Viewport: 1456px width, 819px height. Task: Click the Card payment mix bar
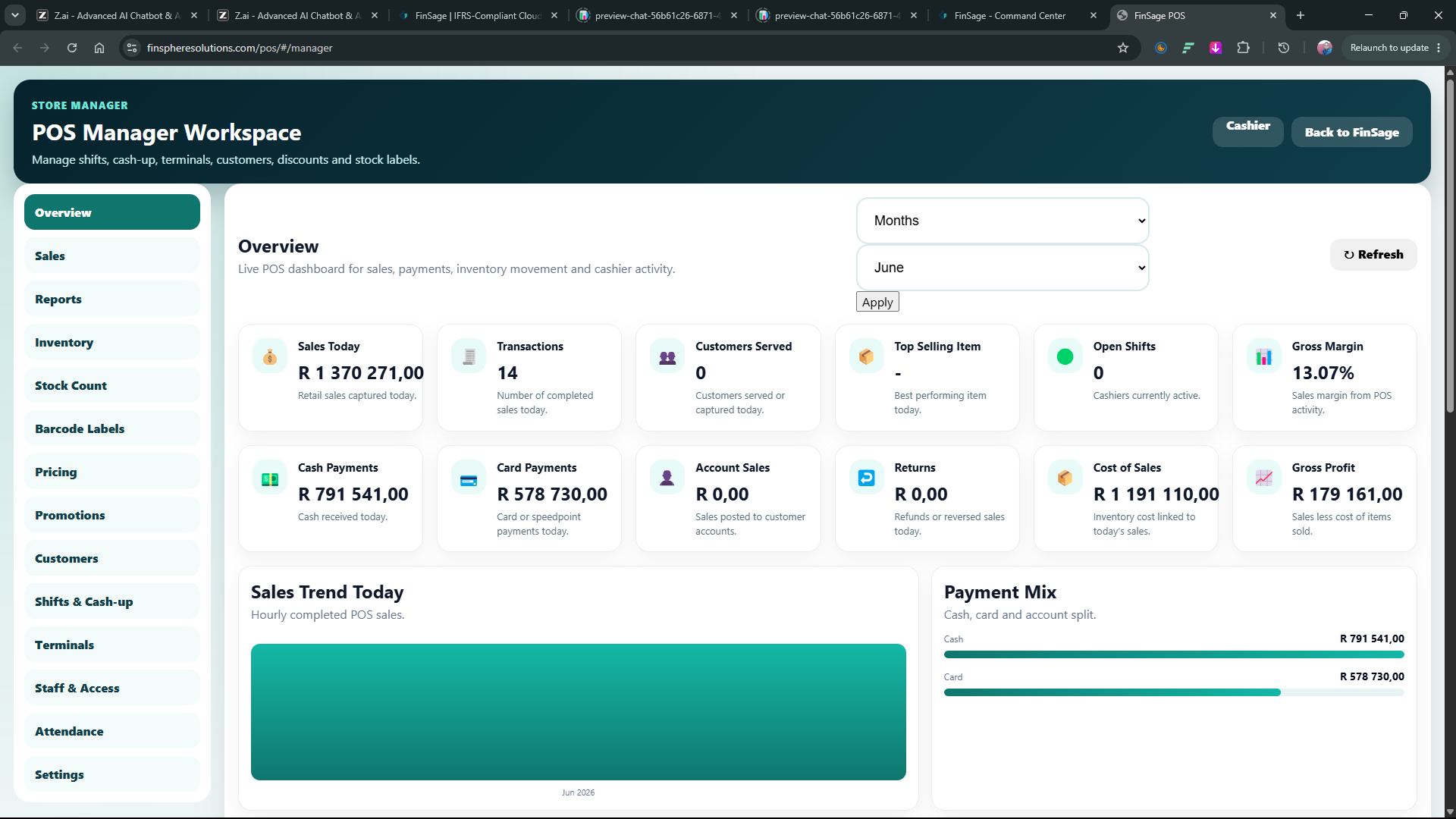(x=1174, y=692)
